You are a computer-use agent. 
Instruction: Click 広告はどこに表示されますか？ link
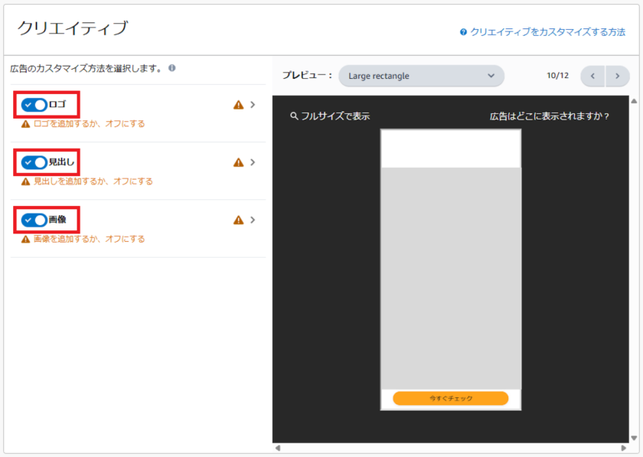[549, 116]
